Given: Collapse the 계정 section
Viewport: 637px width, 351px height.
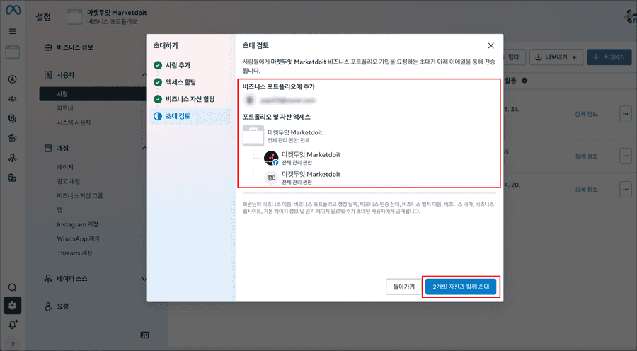Looking at the screenshot, I should click(144, 148).
